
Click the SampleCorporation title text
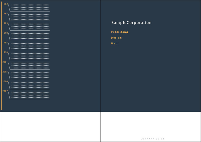click(x=131, y=23)
